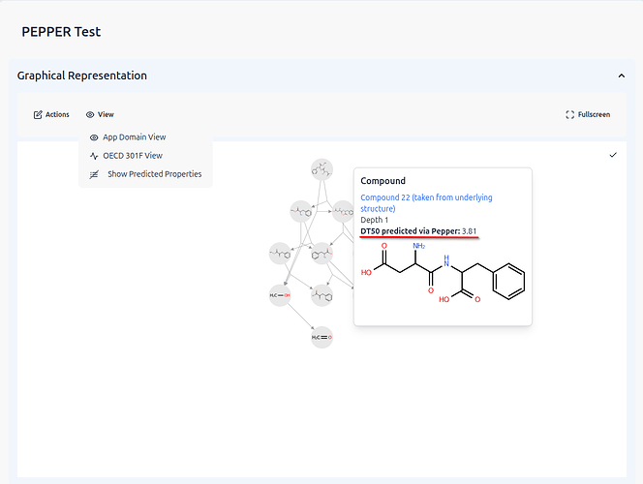The width and height of the screenshot is (643, 484).
Task: Click the Show Predicted Properties icon
Action: tap(94, 174)
